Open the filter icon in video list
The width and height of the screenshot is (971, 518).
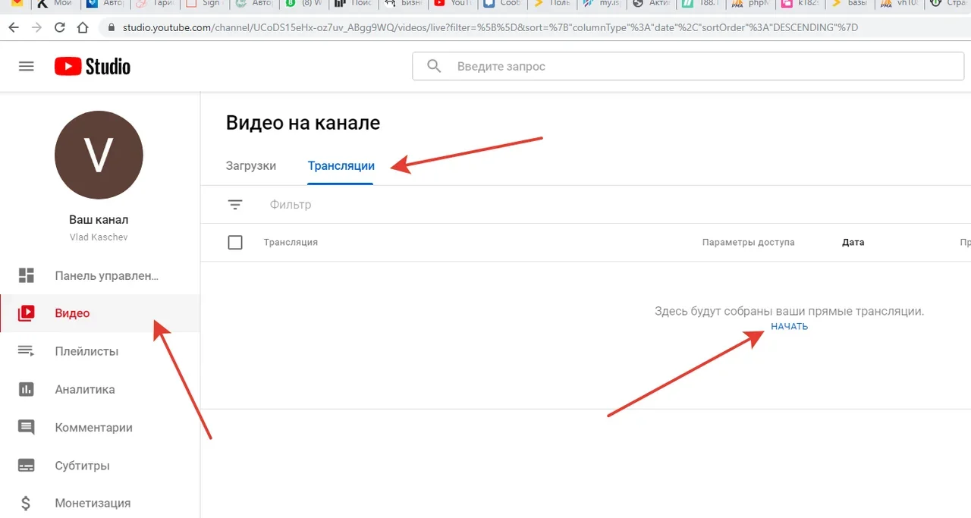235,205
